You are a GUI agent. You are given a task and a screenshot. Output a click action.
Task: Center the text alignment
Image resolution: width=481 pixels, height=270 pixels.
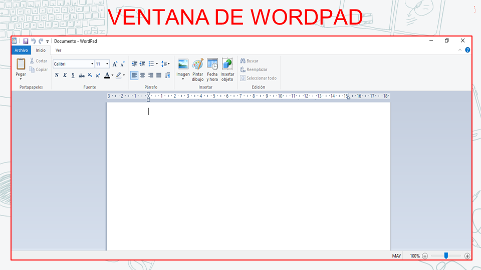point(143,75)
